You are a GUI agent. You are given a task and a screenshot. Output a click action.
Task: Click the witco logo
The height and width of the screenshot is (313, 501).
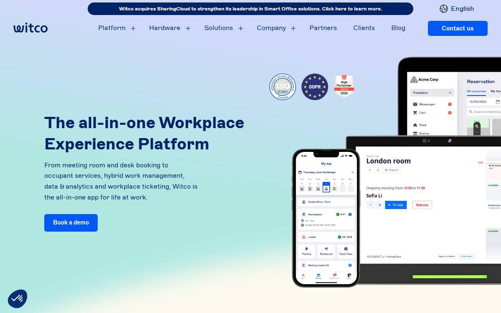pyautogui.click(x=30, y=28)
